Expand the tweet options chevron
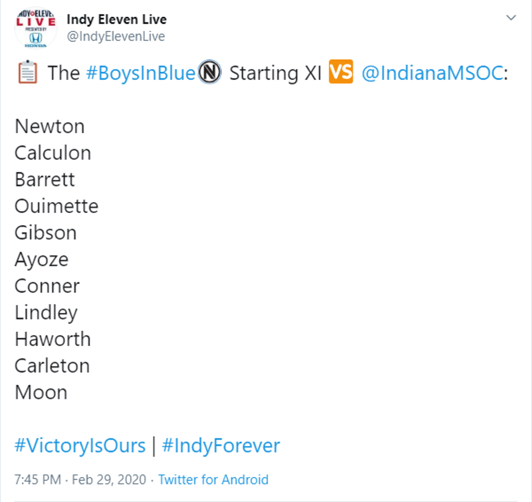Viewport: 532px width, 502px height. (511, 18)
